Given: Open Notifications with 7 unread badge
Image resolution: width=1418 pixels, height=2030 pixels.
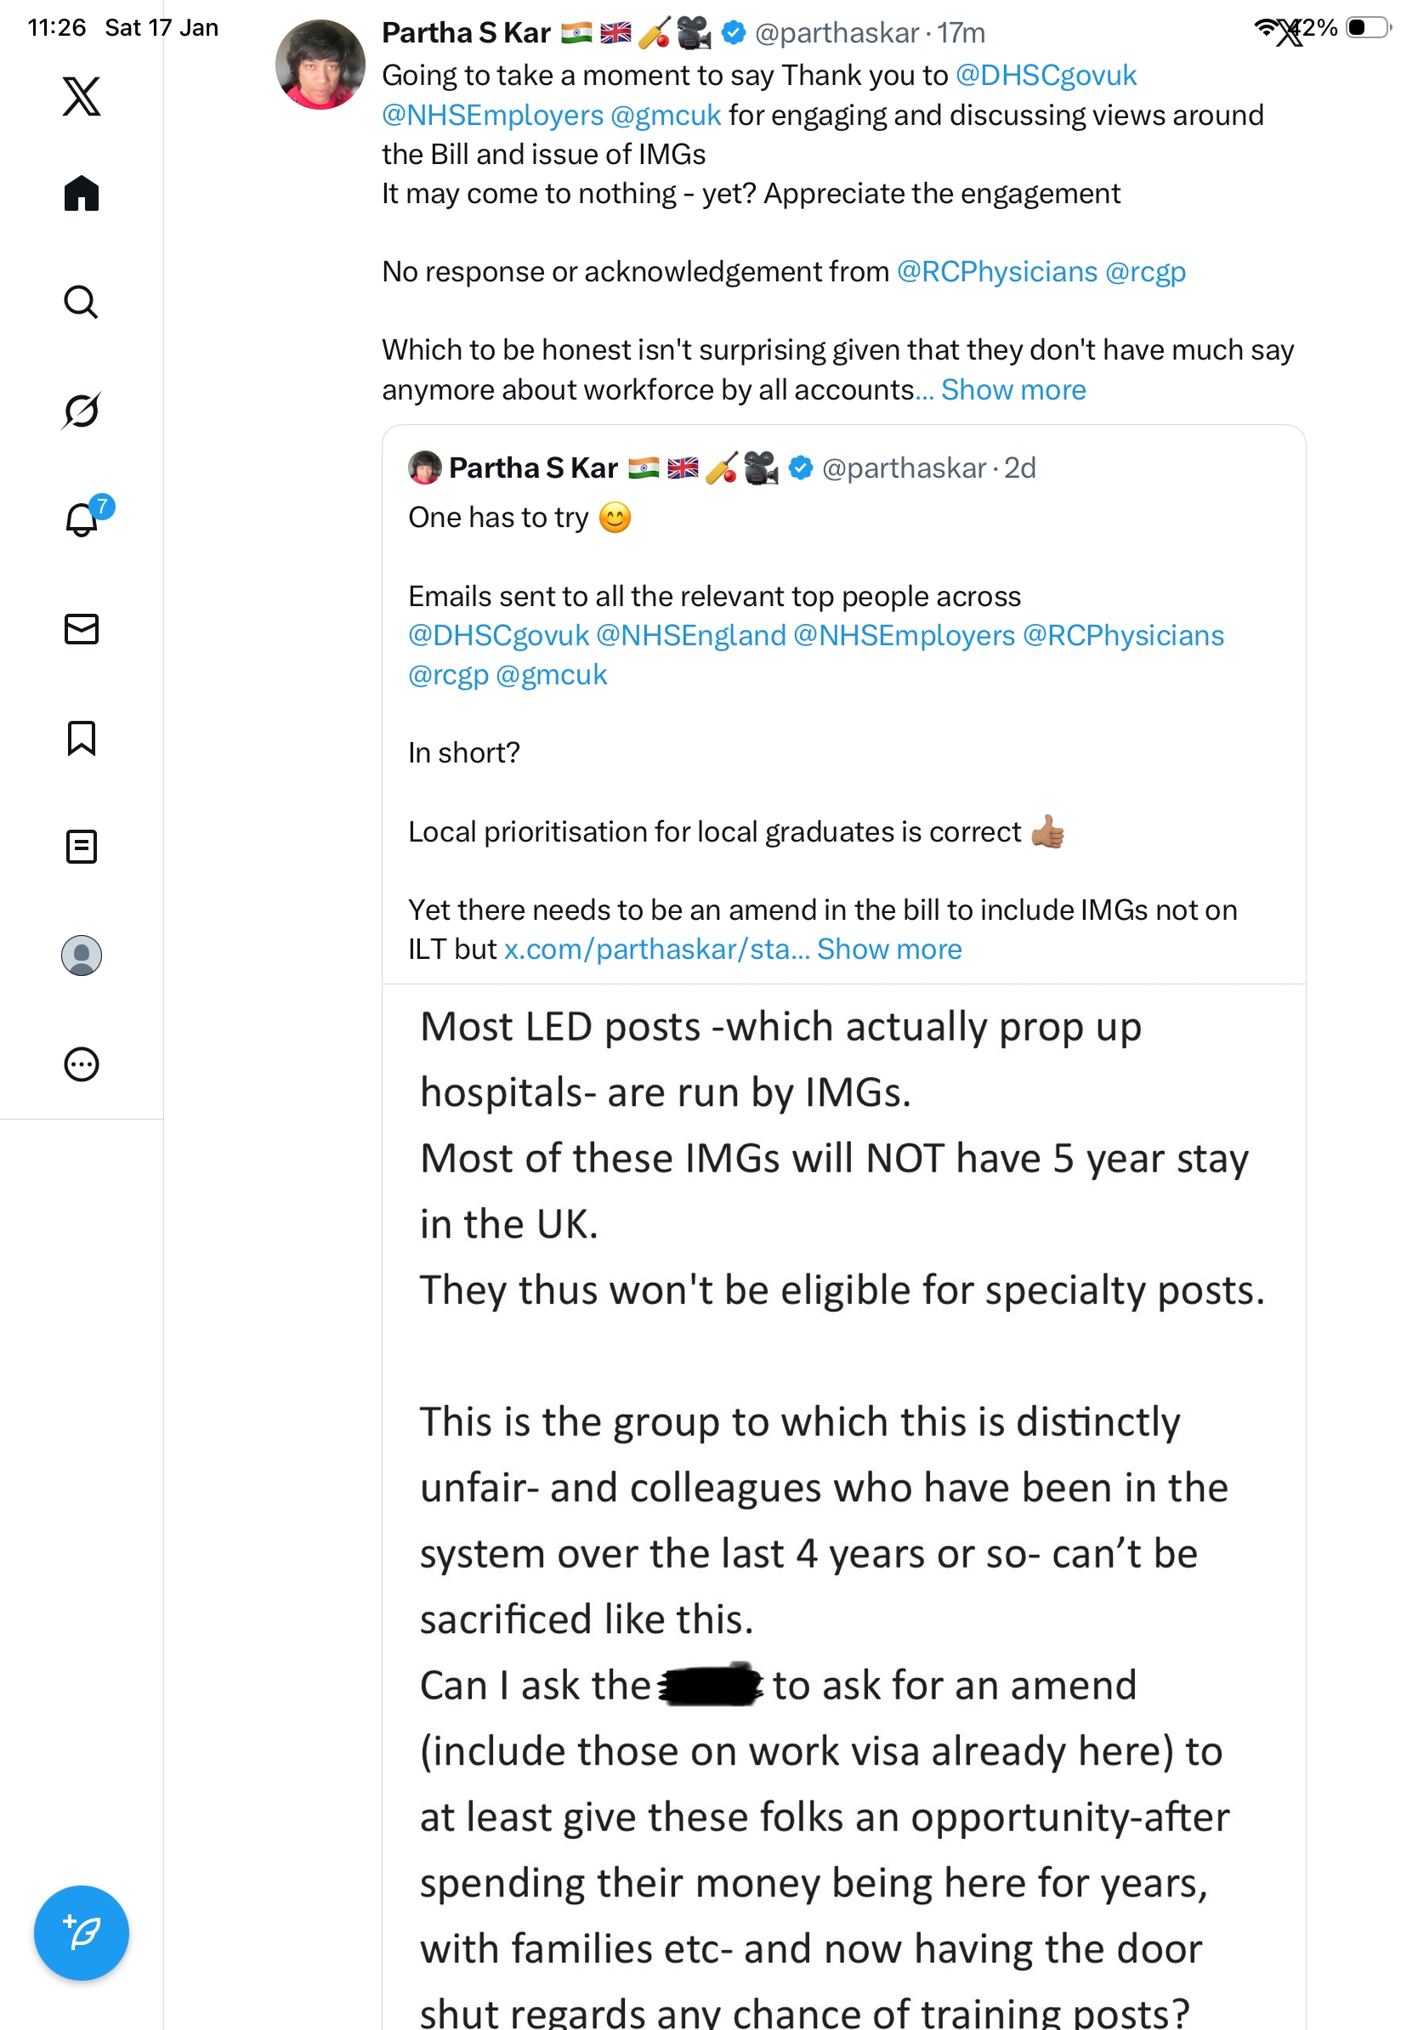Looking at the screenshot, I should (x=82, y=519).
